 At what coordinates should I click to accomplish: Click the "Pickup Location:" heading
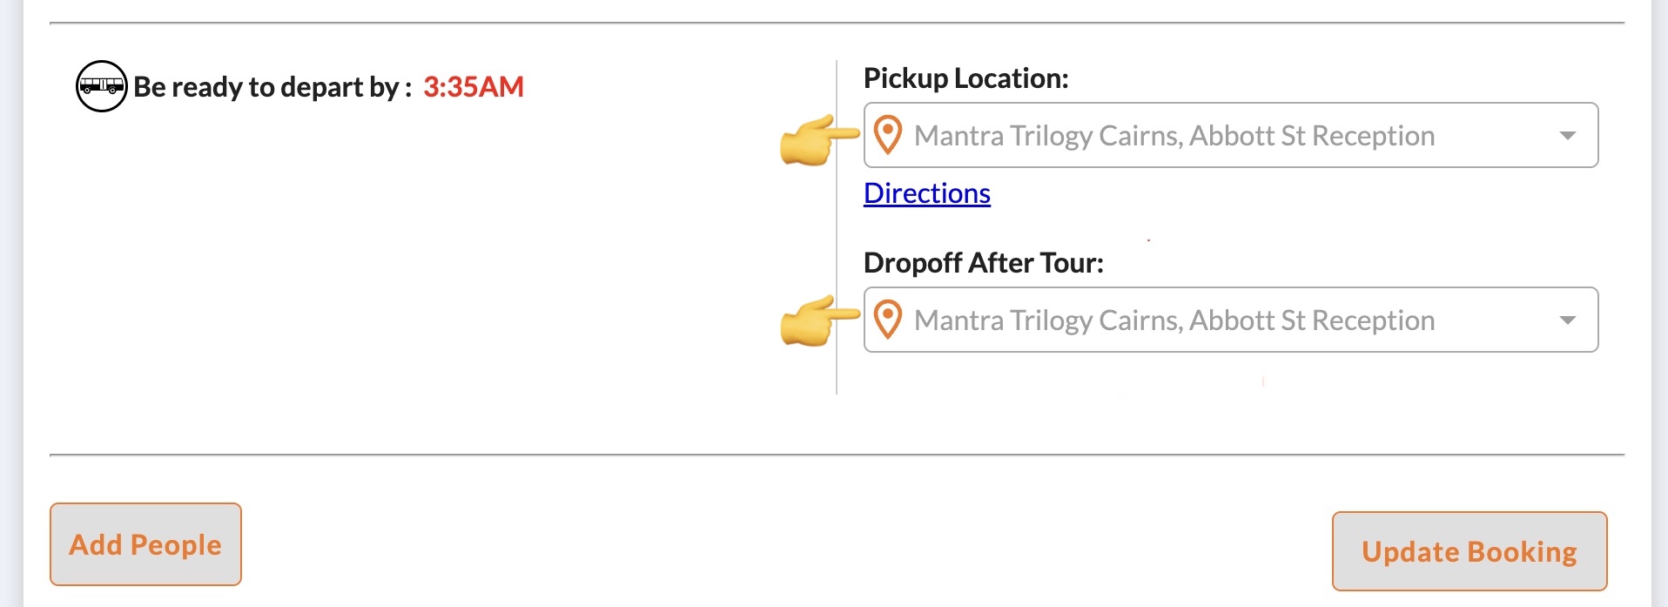tap(965, 78)
